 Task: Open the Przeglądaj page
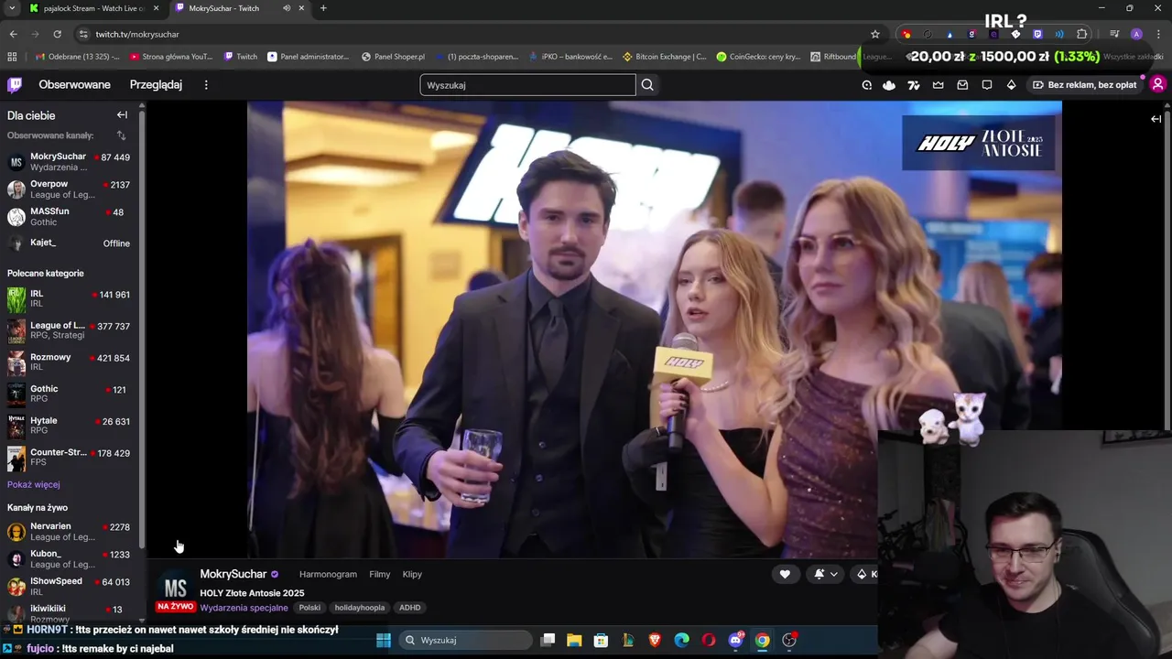pyautogui.click(x=156, y=84)
